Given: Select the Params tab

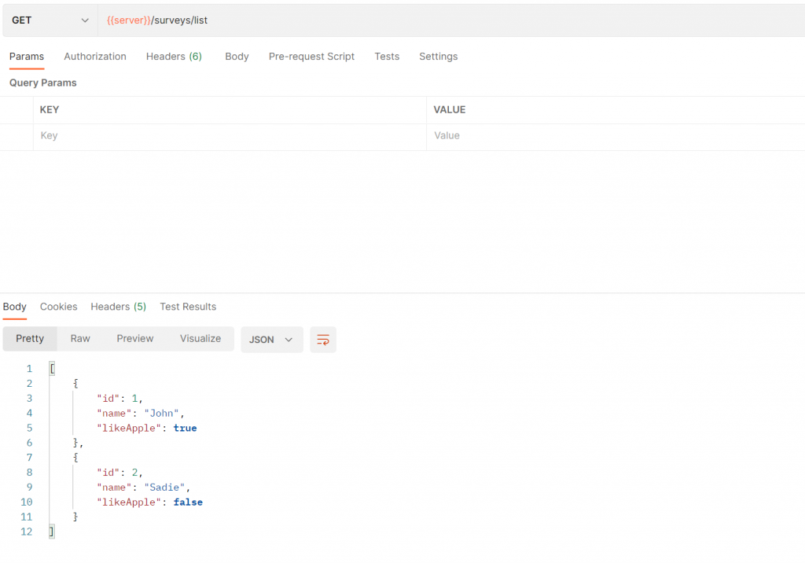Looking at the screenshot, I should (27, 57).
